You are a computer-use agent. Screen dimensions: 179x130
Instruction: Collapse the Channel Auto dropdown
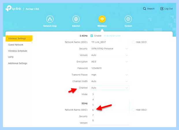pos(110,88)
